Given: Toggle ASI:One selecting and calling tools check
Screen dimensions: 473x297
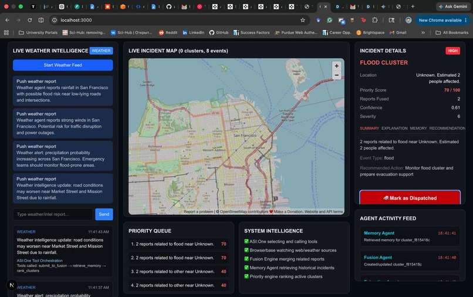Looking at the screenshot, I should click(x=246, y=241).
